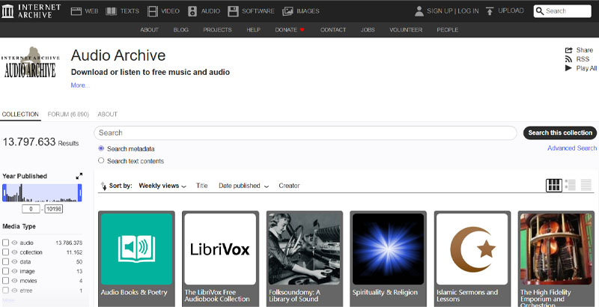Open the Web section icon
Screen dimensions: 599x307
click(76, 11)
